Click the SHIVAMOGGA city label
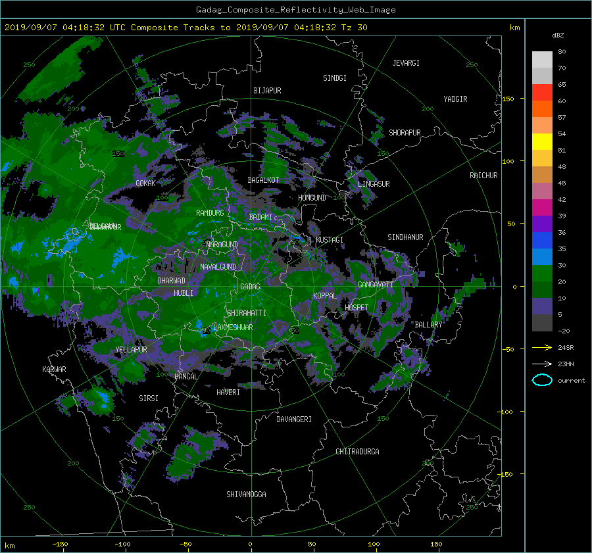592x553 pixels. point(246,494)
